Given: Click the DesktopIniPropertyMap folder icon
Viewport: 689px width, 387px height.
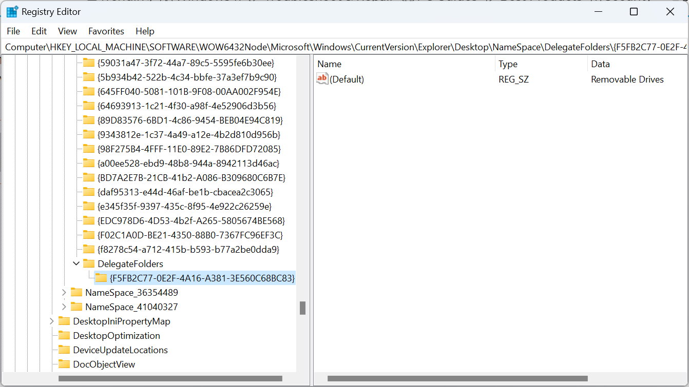Looking at the screenshot, I should tap(64, 321).
